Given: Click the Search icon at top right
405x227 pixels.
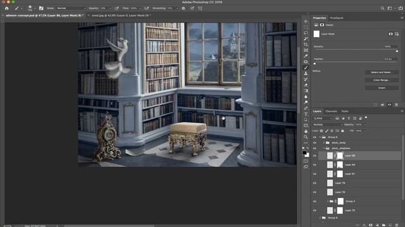Looking at the screenshot, I should (382, 8).
